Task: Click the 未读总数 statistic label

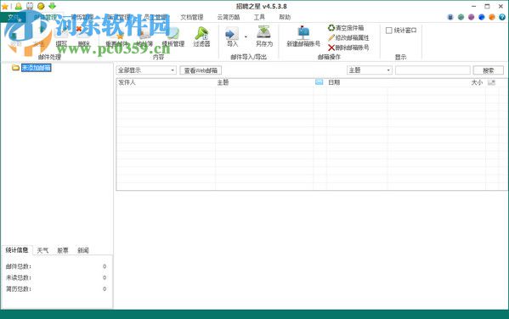Action: pos(18,277)
